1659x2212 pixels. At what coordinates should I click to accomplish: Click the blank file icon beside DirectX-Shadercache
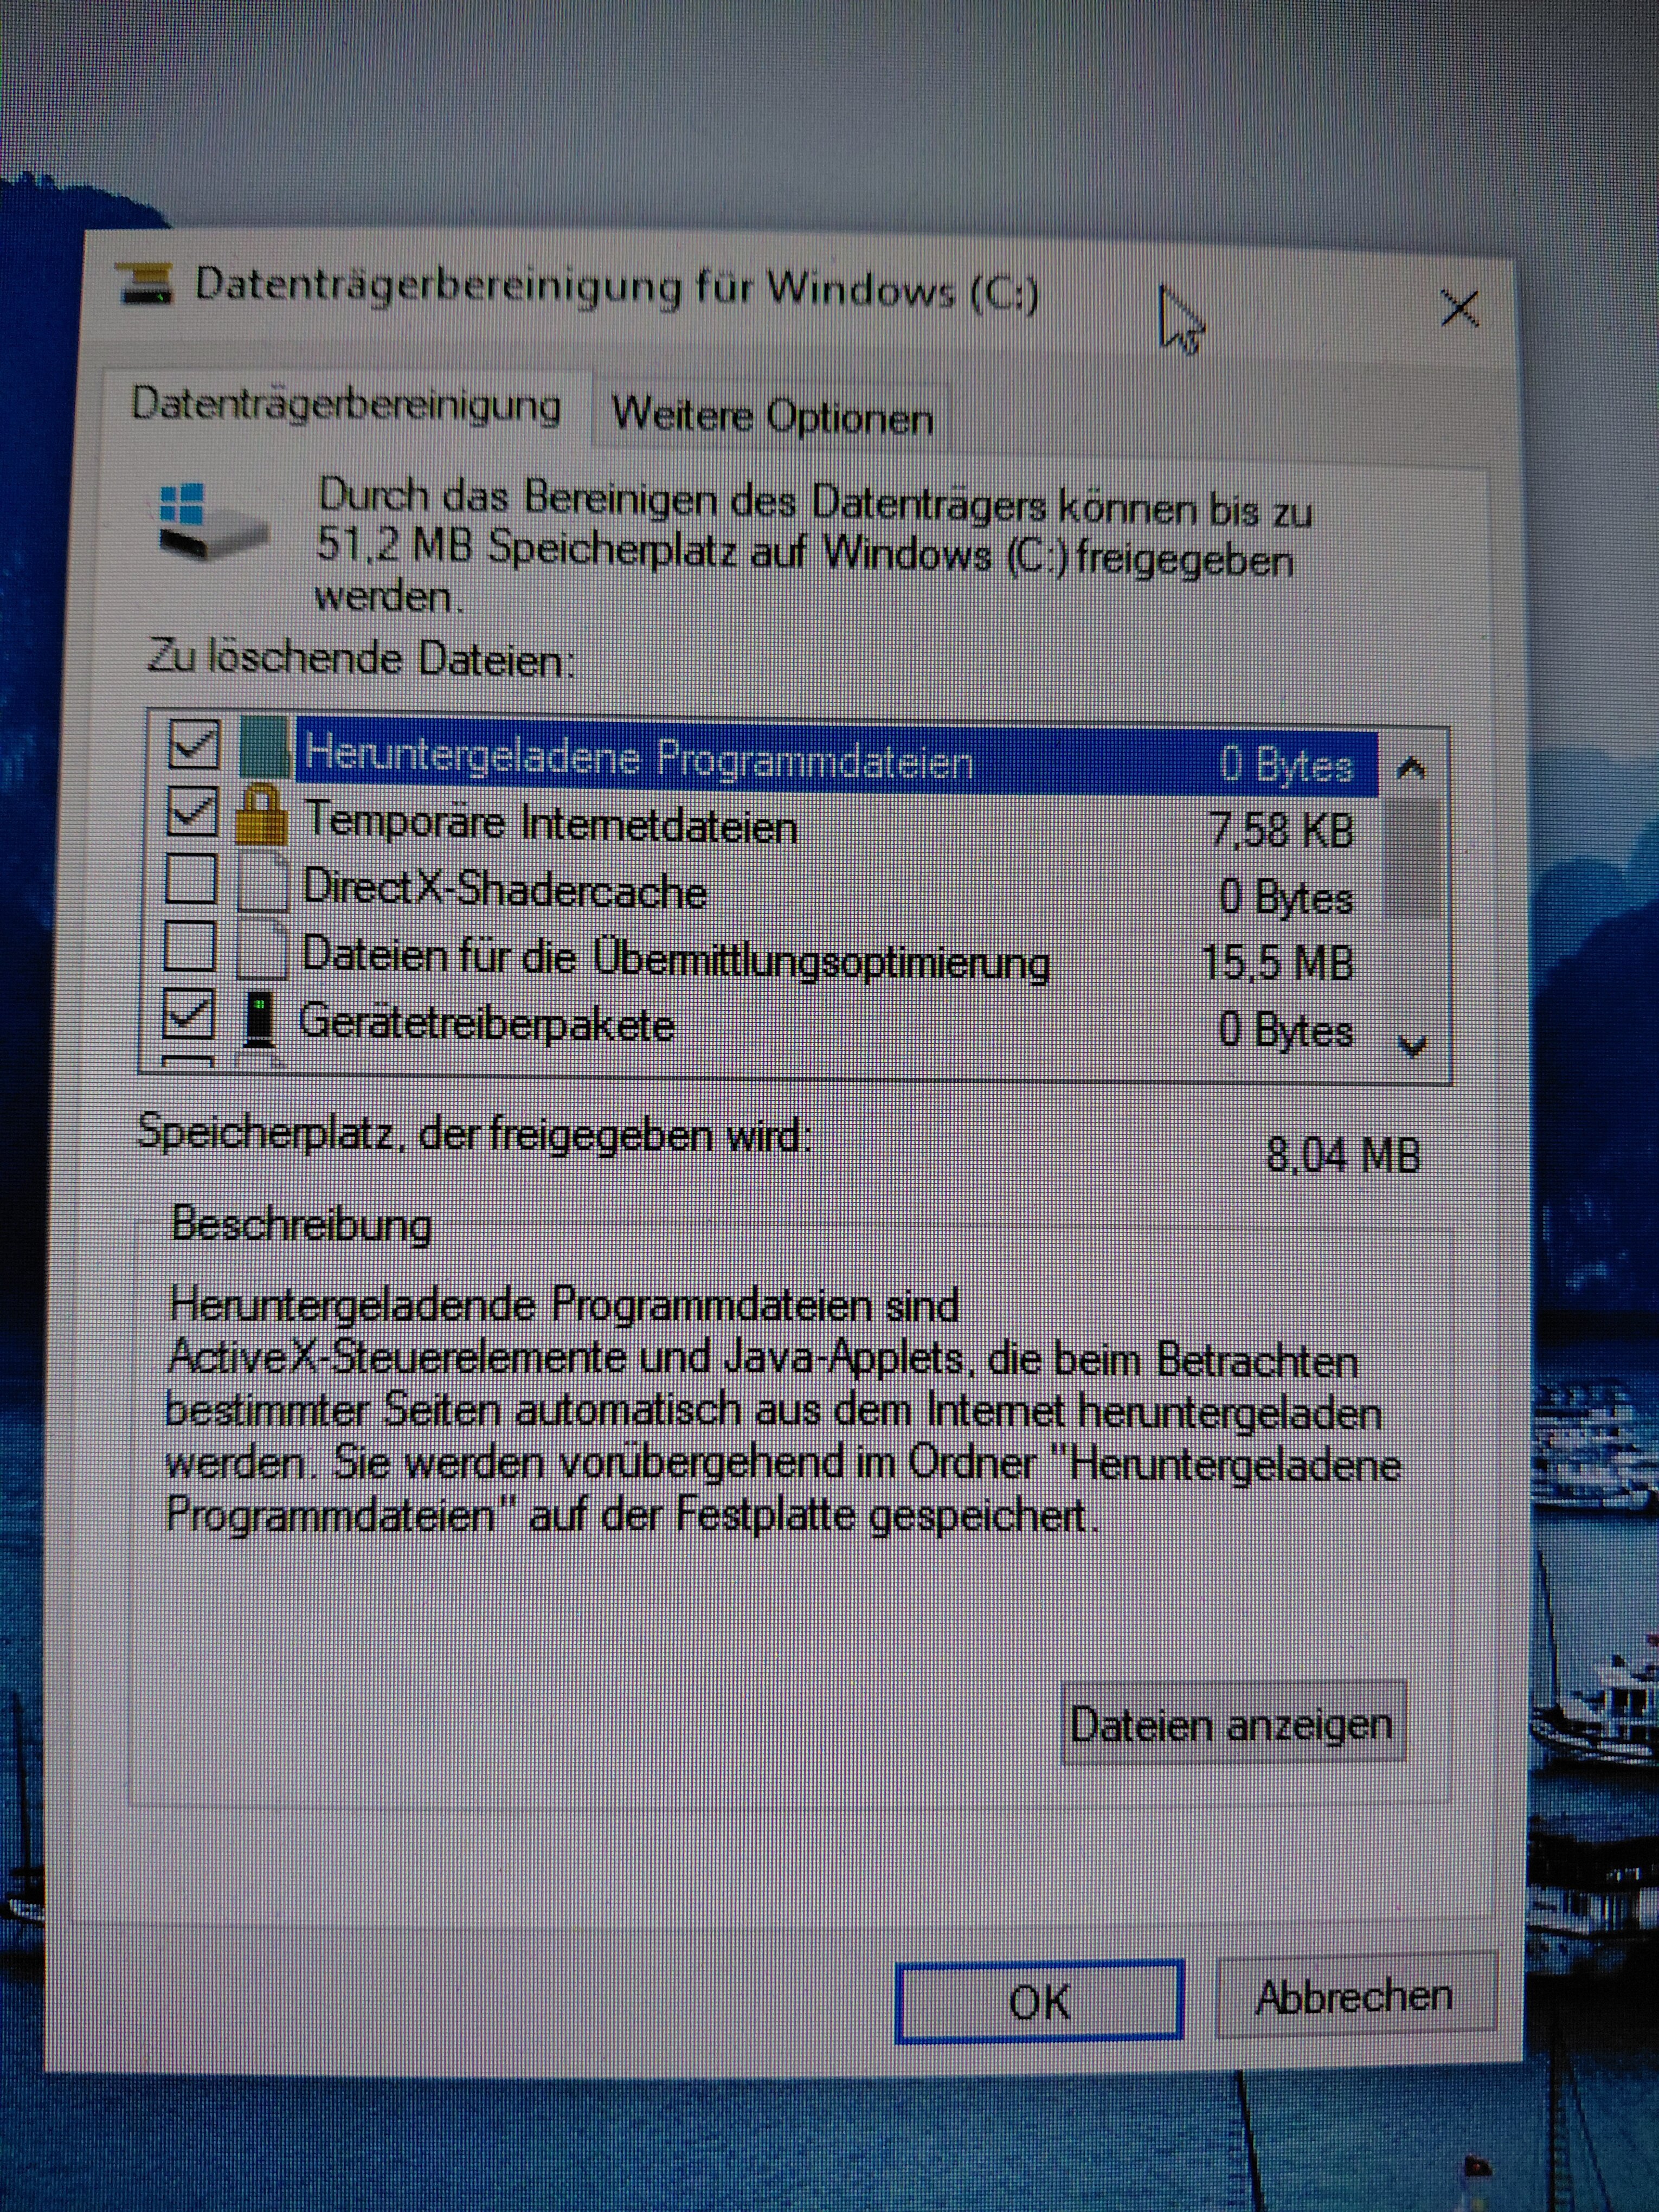264,882
